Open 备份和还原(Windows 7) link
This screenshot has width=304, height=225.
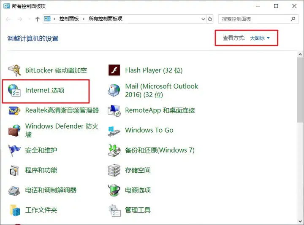160,150
